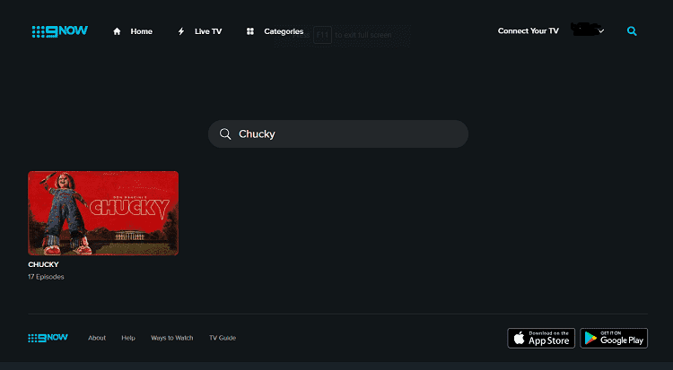
Task: Open Live TV menu item
Action: (208, 31)
